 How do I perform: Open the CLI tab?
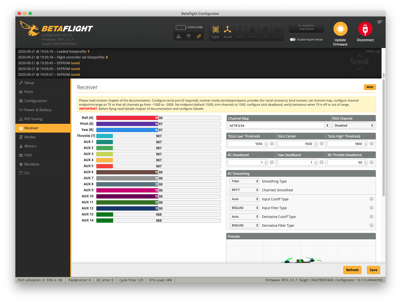click(43, 173)
